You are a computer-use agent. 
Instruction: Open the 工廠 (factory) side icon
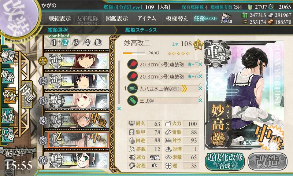click(8, 135)
